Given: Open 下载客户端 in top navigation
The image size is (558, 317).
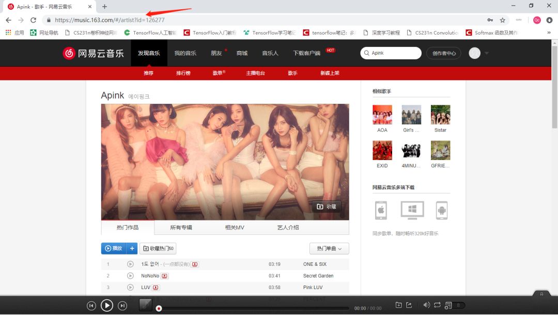Looking at the screenshot, I should [x=307, y=53].
